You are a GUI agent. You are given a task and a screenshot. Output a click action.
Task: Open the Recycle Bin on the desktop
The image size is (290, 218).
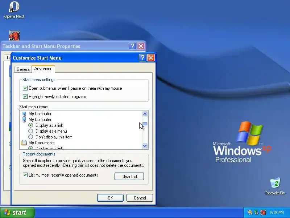click(x=275, y=186)
